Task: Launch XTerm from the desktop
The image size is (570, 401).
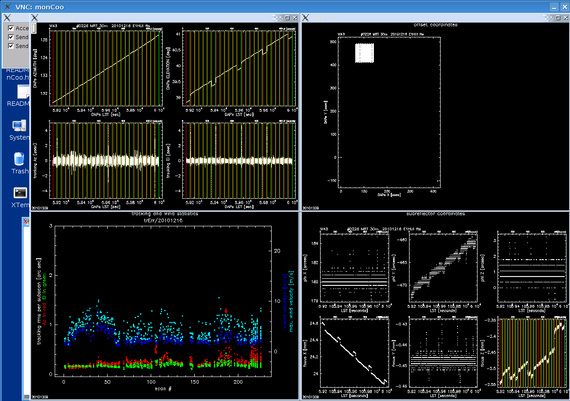Action: [20, 193]
